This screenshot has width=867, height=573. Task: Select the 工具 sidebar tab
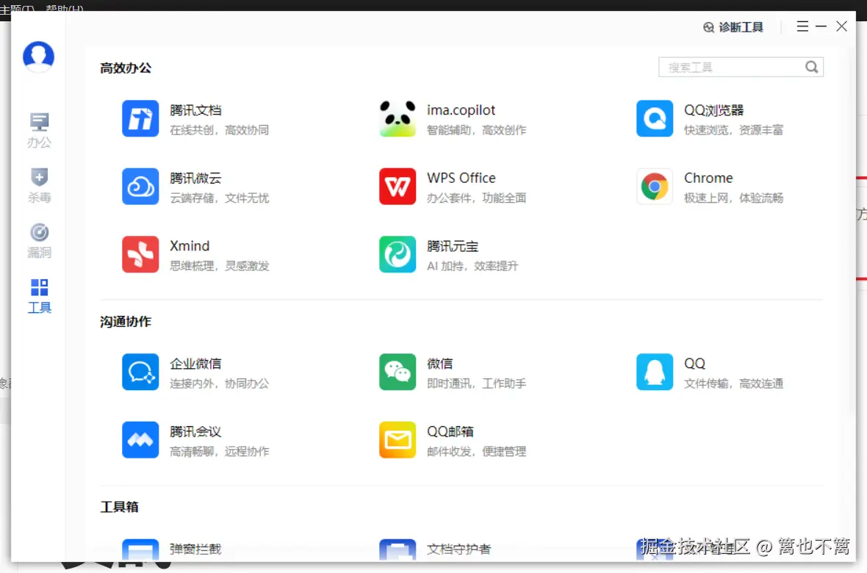coord(39,296)
